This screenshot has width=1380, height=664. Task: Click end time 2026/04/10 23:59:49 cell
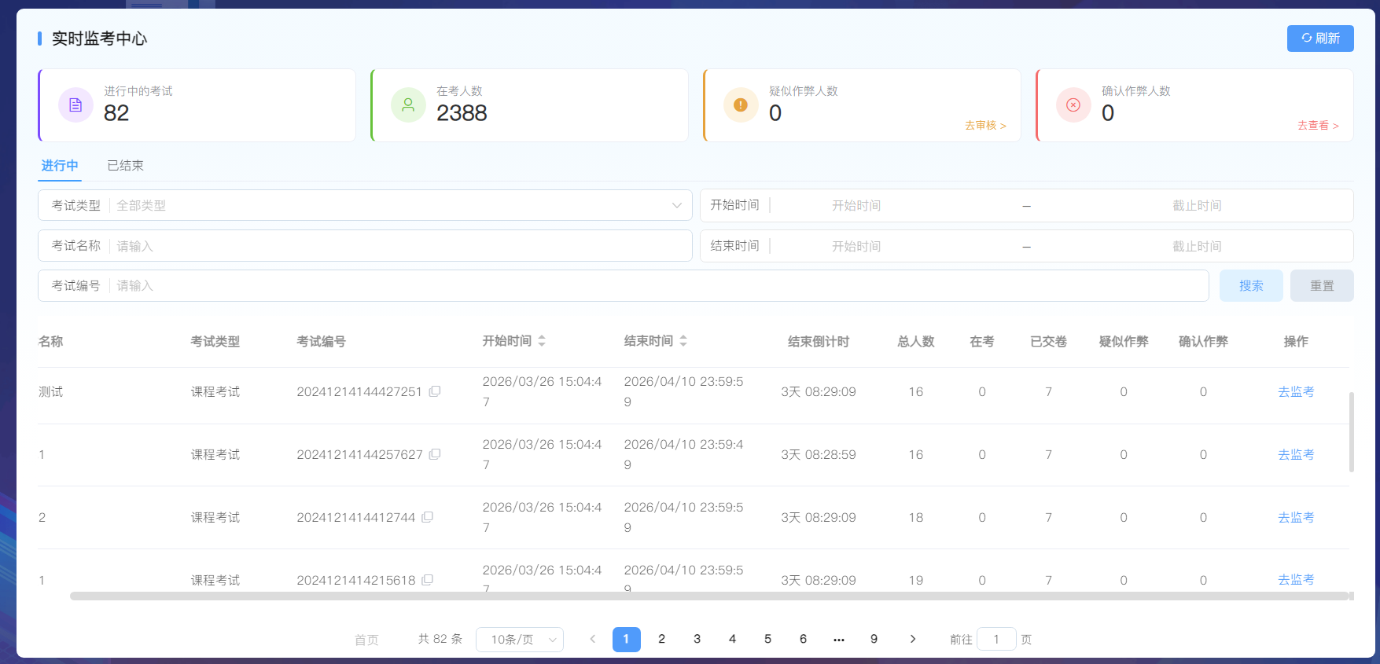click(683, 454)
